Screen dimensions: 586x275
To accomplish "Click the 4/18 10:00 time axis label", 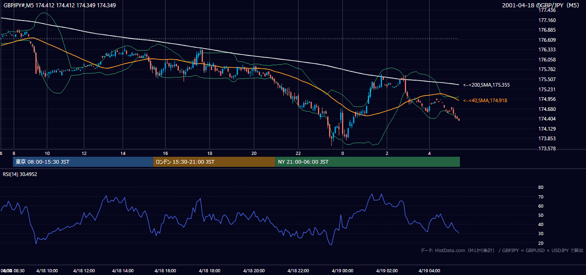I will pos(47,271).
